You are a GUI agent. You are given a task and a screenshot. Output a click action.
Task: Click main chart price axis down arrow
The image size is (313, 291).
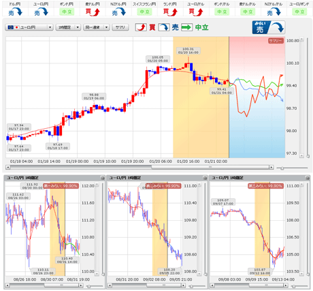pos(301,156)
